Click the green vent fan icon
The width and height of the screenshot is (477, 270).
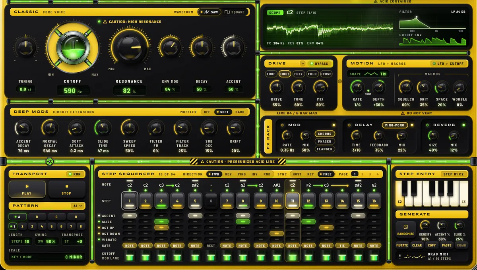(49, 162)
